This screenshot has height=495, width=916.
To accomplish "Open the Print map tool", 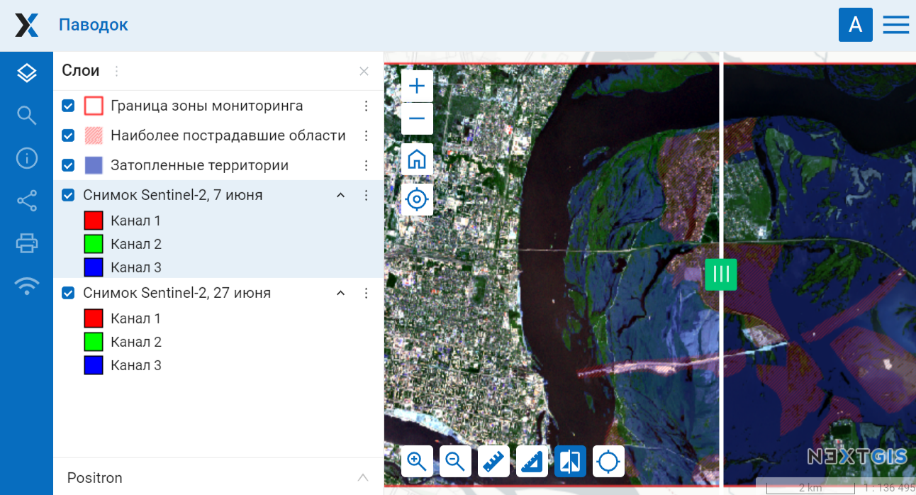I will [x=27, y=243].
